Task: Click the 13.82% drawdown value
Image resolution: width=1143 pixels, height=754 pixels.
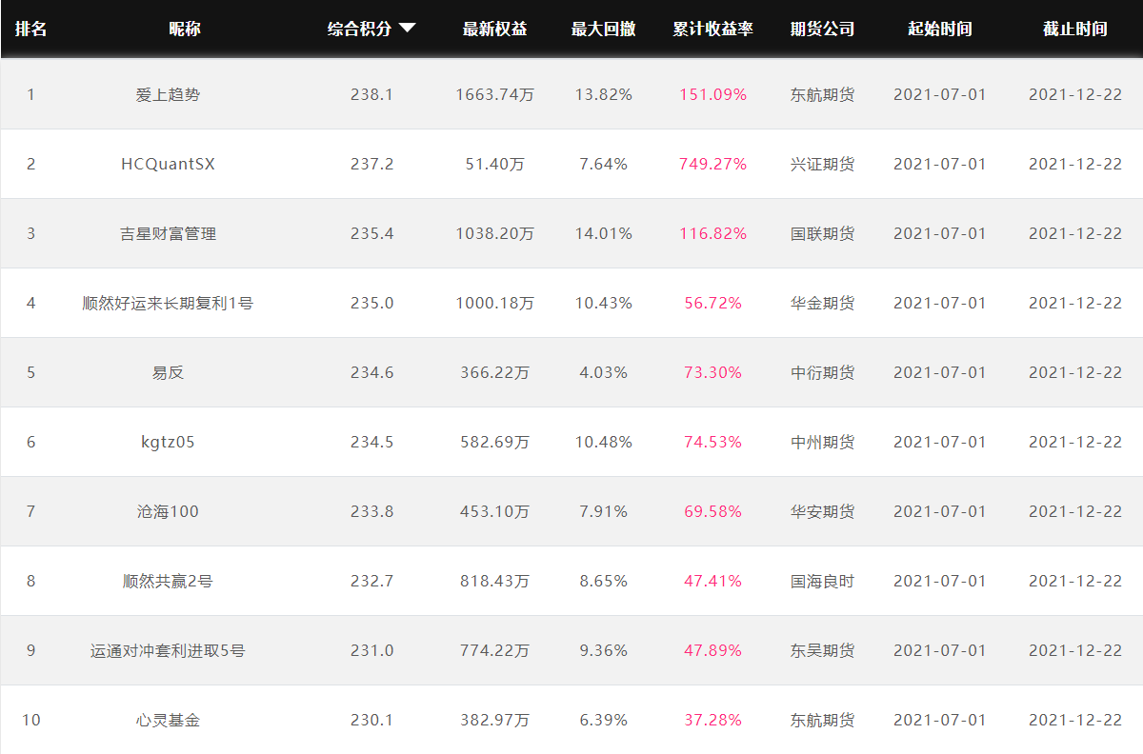Action: tap(603, 94)
